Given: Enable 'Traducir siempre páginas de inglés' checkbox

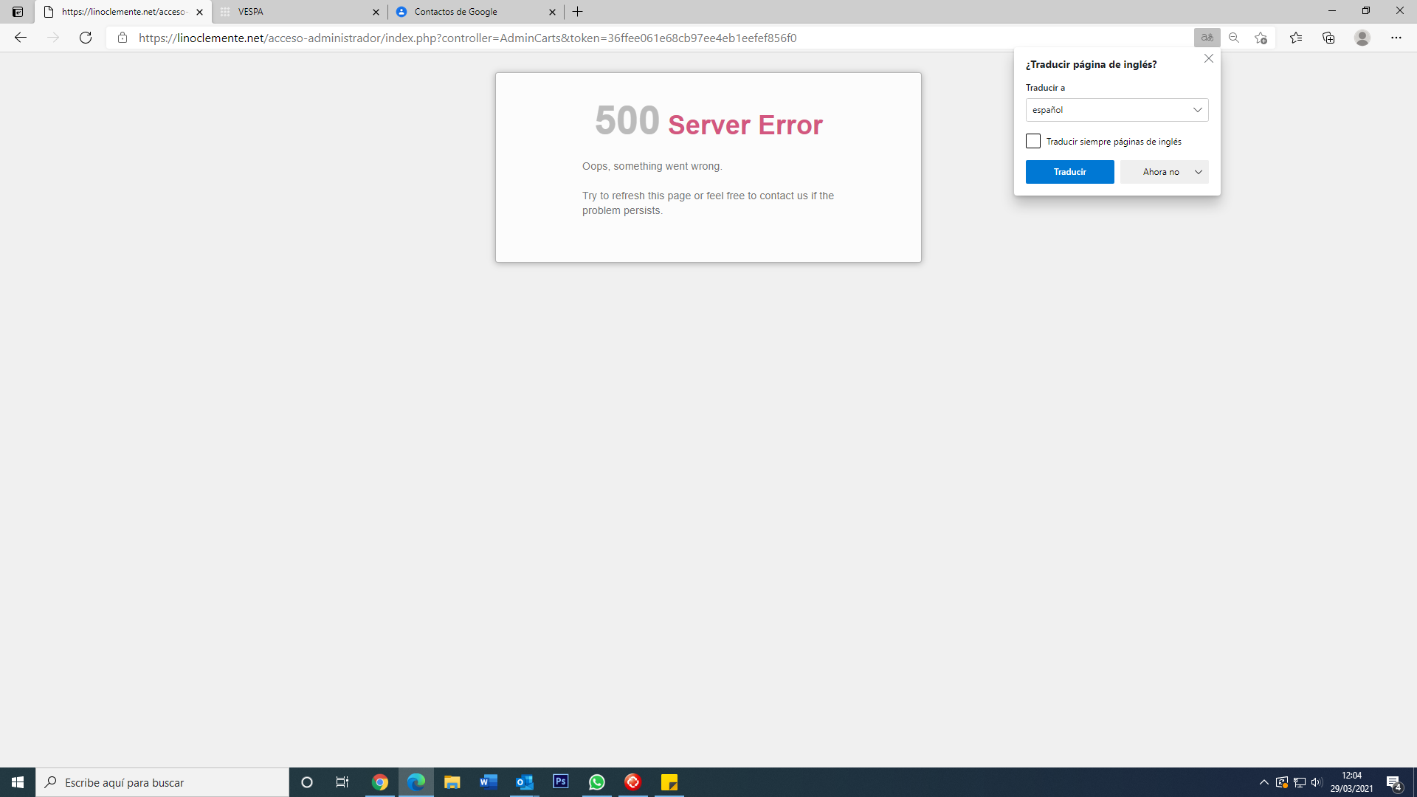Looking at the screenshot, I should click(x=1033, y=141).
